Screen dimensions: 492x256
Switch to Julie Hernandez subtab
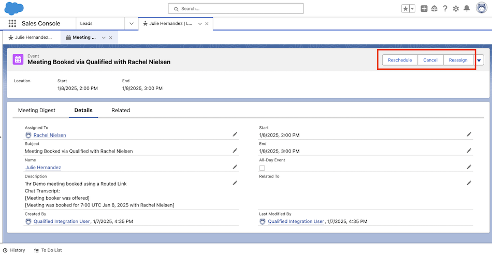point(30,37)
